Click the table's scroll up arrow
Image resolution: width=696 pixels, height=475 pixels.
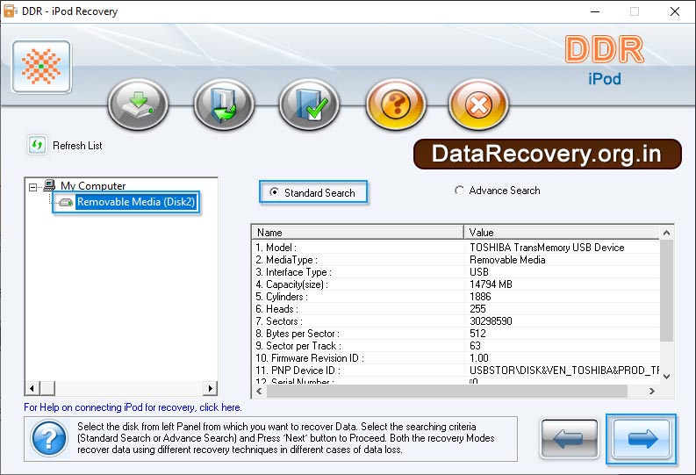666,233
